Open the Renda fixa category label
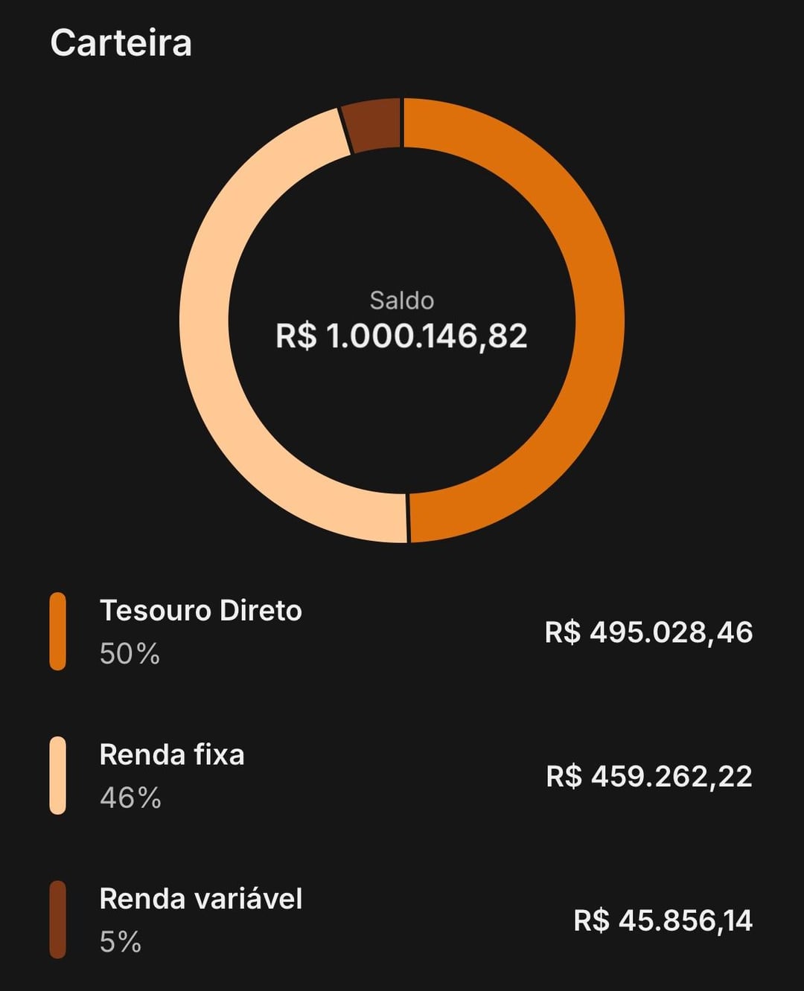The image size is (804, 991). click(x=172, y=755)
